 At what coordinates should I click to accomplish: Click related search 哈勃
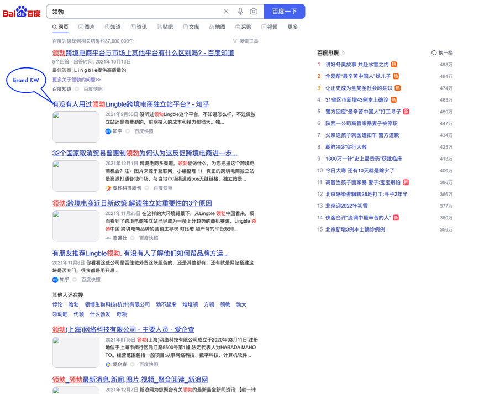pyautogui.click(x=73, y=304)
